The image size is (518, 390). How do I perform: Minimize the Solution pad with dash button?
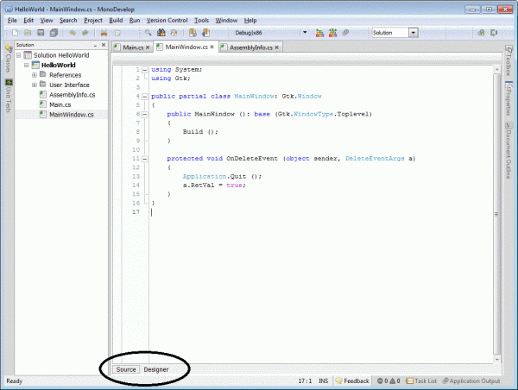[95, 45]
